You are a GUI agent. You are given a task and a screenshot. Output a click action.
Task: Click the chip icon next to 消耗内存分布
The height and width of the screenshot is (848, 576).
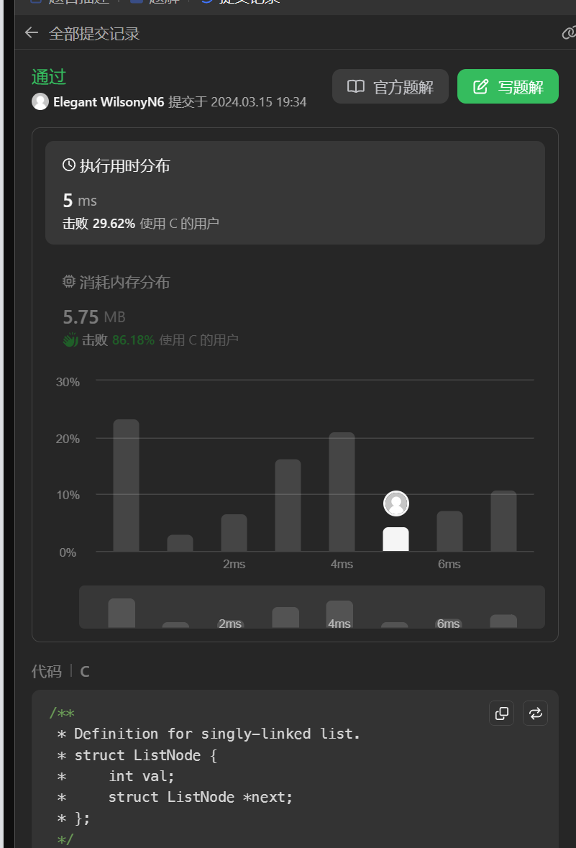click(x=69, y=282)
